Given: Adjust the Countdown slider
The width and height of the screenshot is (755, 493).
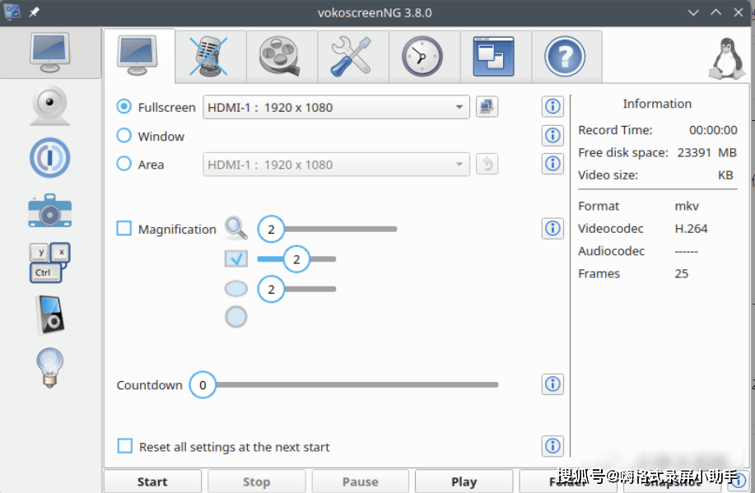Looking at the screenshot, I should pyautogui.click(x=344, y=384).
